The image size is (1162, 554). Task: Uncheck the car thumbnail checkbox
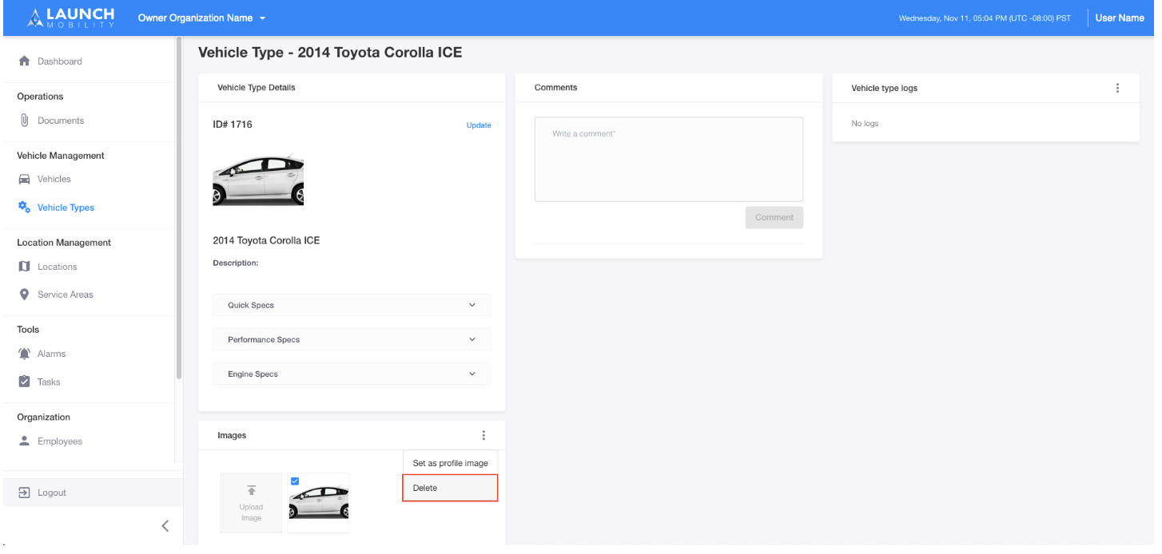[295, 481]
